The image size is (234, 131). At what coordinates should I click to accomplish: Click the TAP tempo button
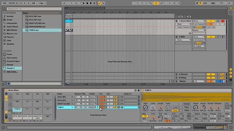[x=4, y=3]
